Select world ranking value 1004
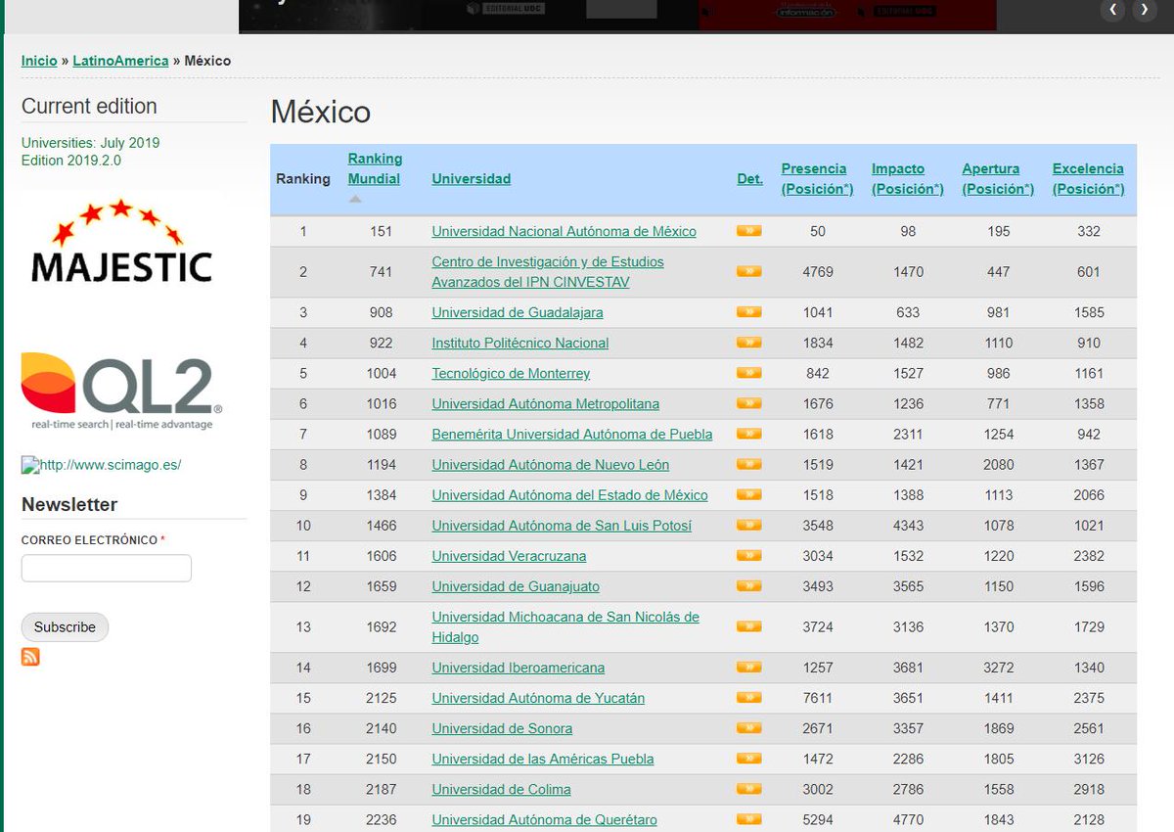This screenshot has width=1174, height=832. [x=382, y=374]
